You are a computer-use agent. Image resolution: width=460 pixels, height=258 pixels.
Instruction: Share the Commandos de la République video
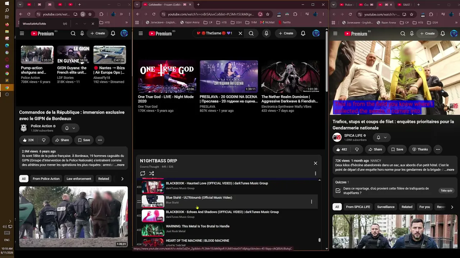point(62,140)
